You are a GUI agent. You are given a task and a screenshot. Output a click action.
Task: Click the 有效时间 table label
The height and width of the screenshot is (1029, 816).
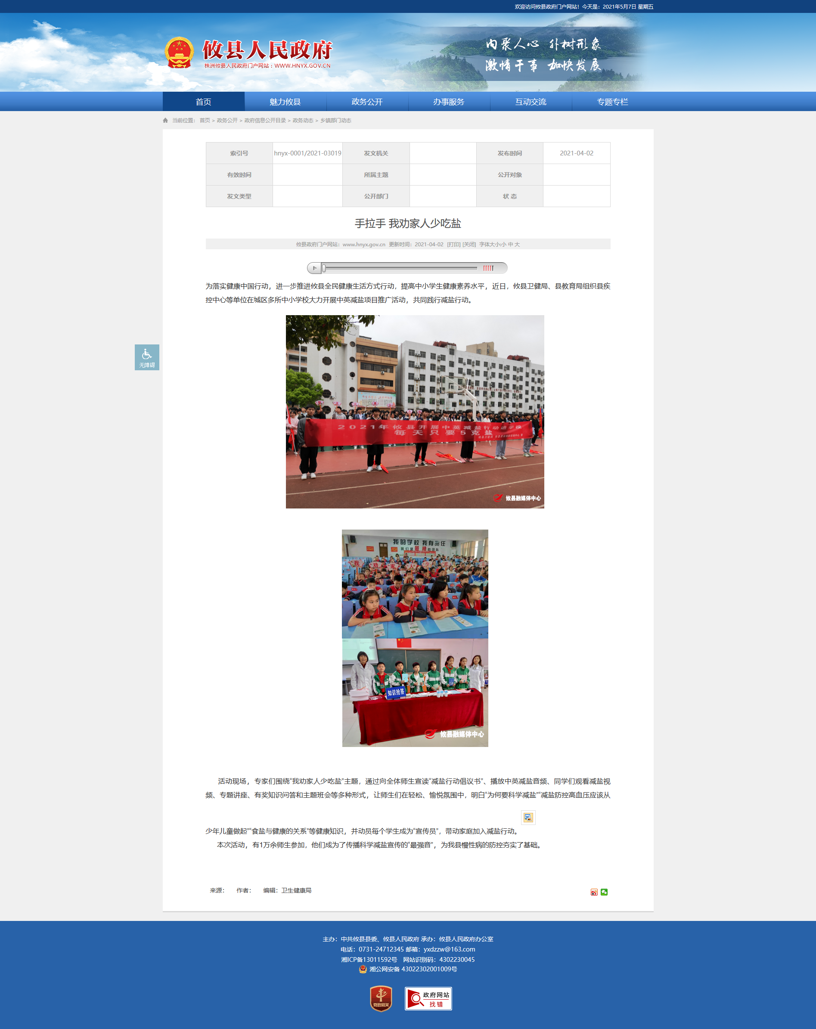pyautogui.click(x=239, y=175)
